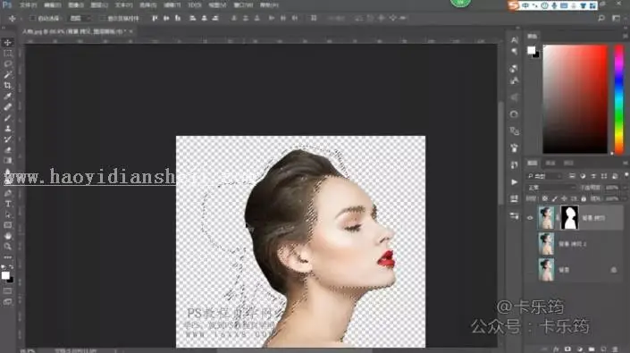Screen dimensions: 630x353
Task: Open the Filter menu
Action: (x=172, y=5)
